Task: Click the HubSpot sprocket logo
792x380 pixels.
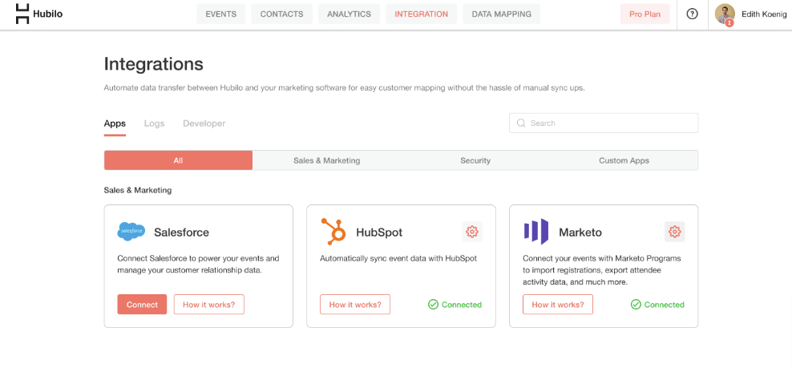Action: 333,232
